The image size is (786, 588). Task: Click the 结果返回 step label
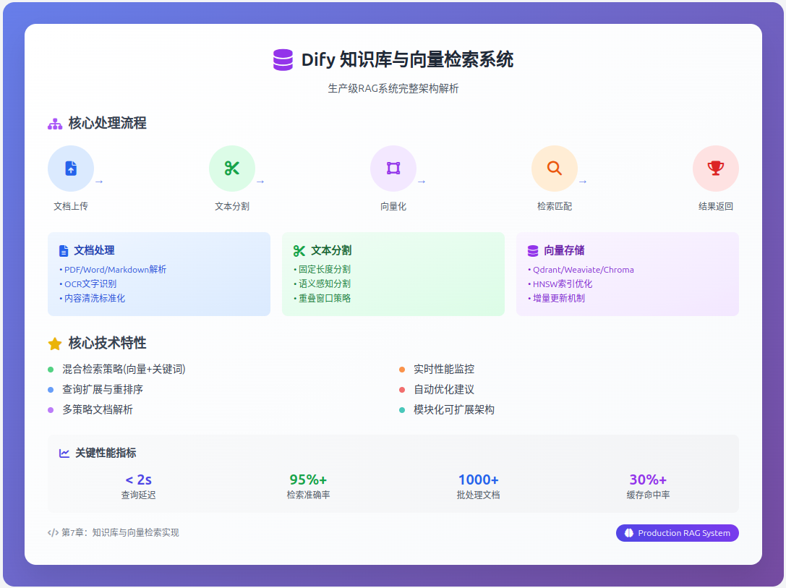(x=716, y=206)
